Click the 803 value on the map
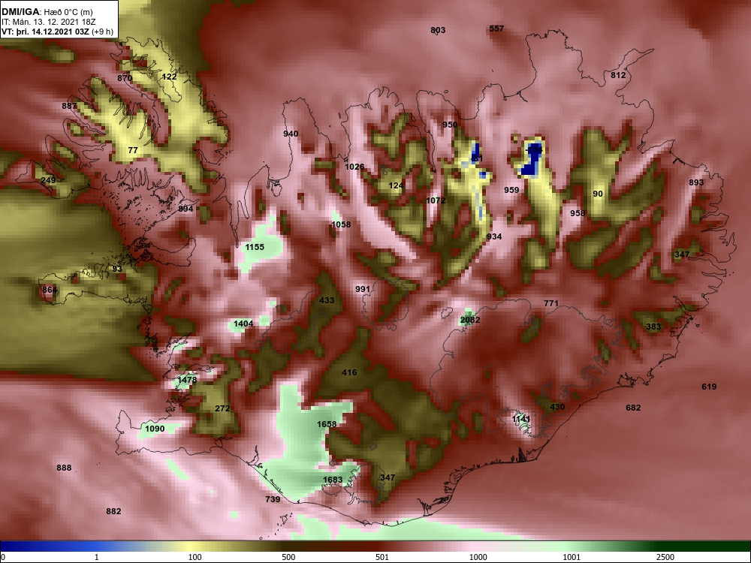This screenshot has width=751, height=563. (438, 30)
